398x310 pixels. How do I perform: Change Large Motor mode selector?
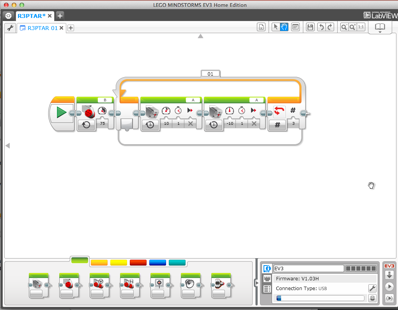(x=86, y=125)
